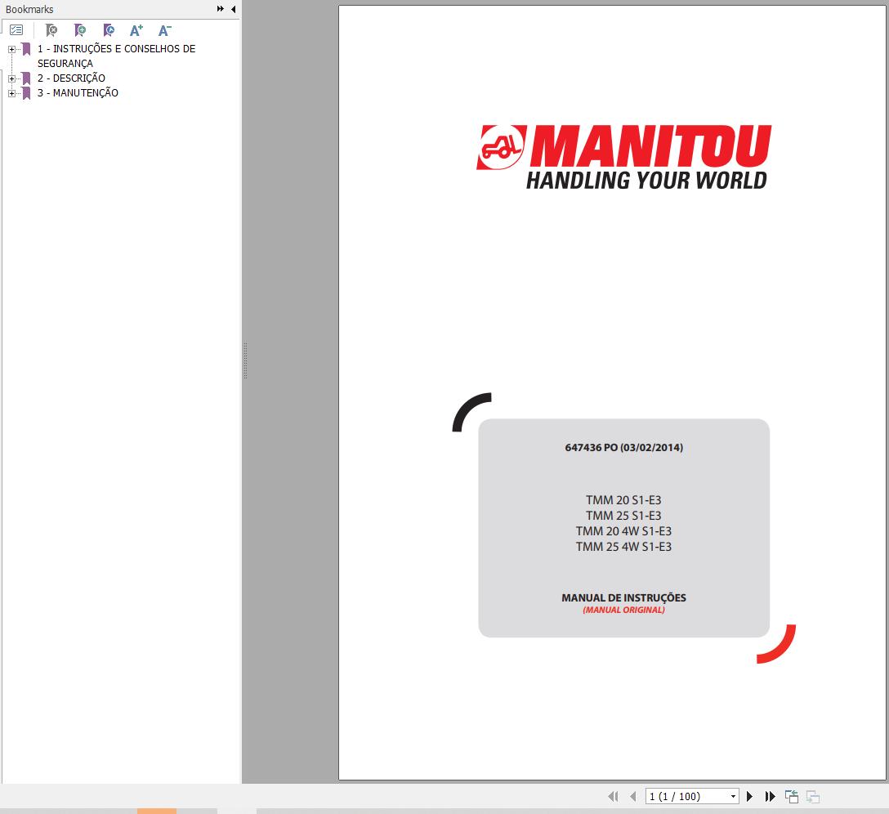Click the Bookmarks panel title
This screenshot has width=889, height=814.
(x=29, y=10)
